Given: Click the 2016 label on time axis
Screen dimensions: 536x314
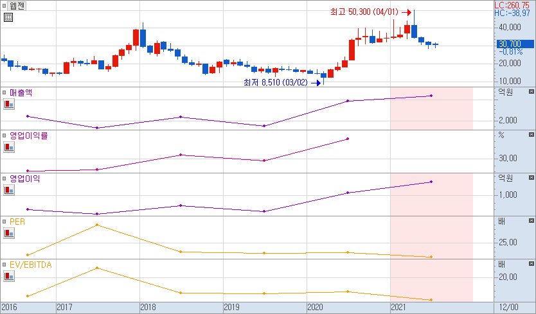Looking at the screenshot, I should tap(9, 307).
